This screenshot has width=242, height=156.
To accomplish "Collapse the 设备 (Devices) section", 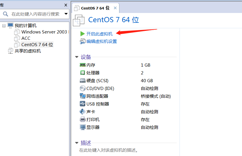I will click(77, 57).
